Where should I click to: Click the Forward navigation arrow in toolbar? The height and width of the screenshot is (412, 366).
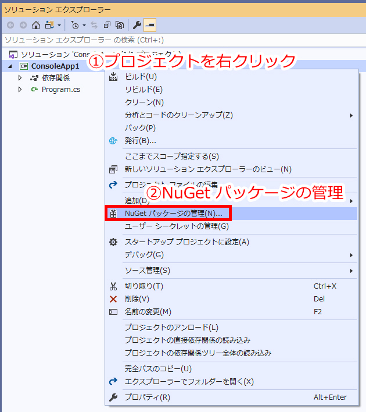(x=23, y=25)
